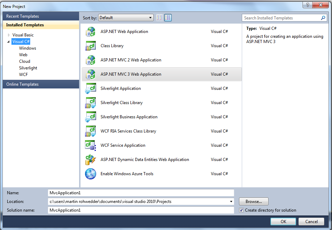Focus the Search Installed Templates field
This screenshot has height=230, width=332.
281,18
